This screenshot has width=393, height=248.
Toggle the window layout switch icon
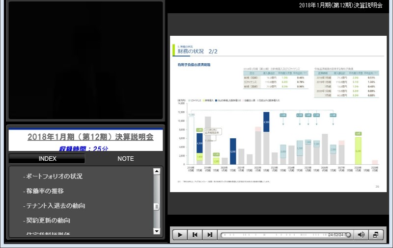coord(376,235)
